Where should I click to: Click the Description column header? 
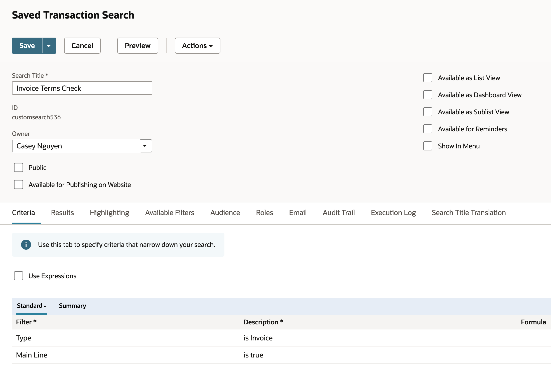[x=263, y=322]
